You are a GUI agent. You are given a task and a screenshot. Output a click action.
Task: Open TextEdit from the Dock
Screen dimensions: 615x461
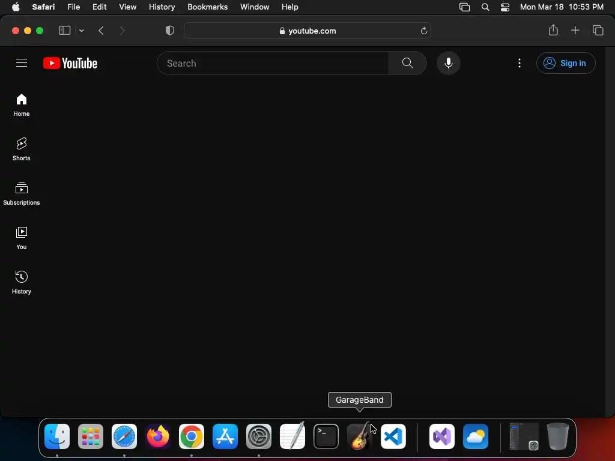coord(292,436)
